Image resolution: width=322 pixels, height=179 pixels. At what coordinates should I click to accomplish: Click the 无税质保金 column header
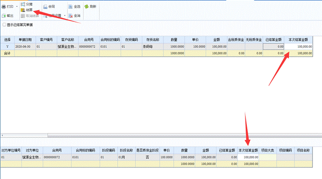point(254,40)
